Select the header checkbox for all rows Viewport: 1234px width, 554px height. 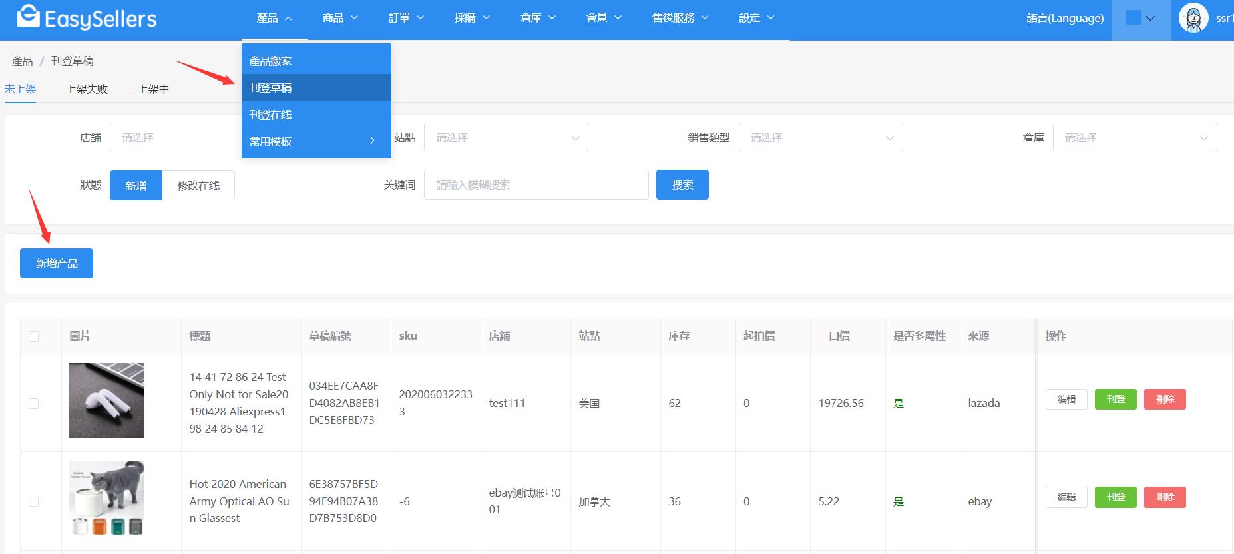coord(33,336)
